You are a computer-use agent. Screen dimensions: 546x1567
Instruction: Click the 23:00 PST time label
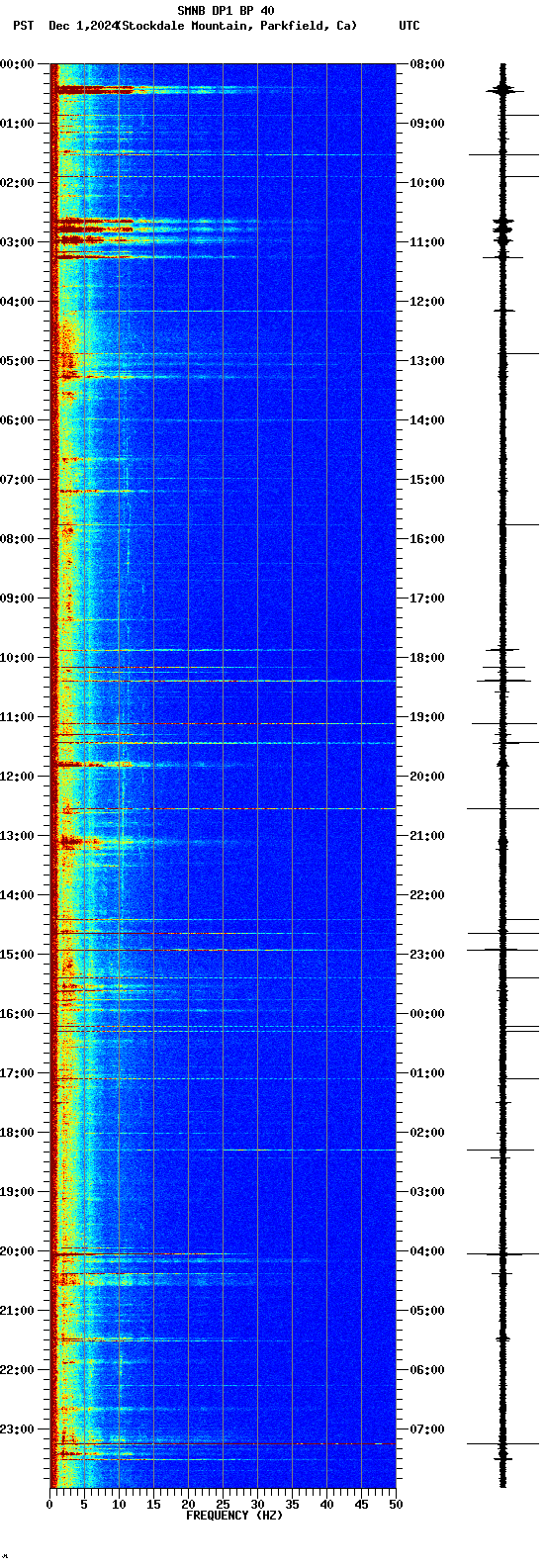[17, 1429]
